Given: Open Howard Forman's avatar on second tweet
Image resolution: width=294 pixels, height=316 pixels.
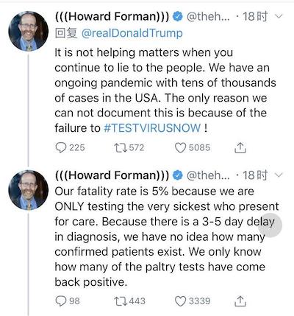Looking at the screenshot, I should pyautogui.click(x=29, y=190).
